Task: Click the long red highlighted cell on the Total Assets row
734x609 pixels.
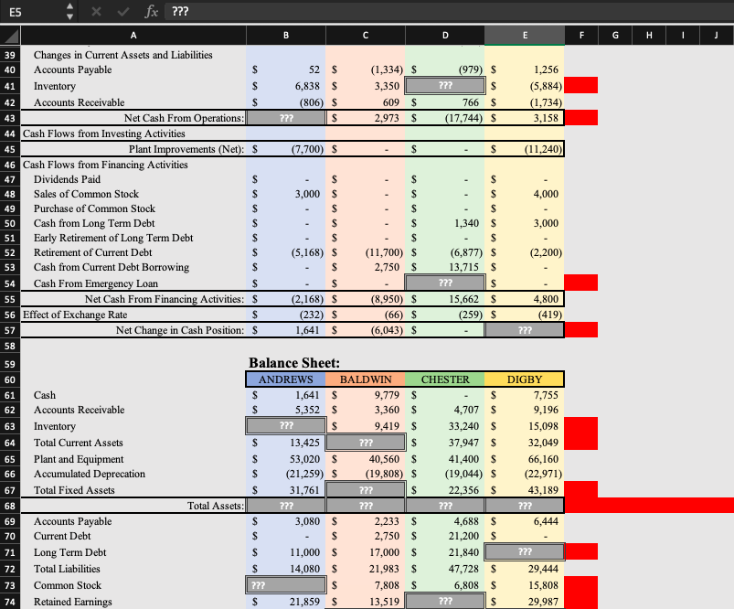Action: click(x=649, y=505)
